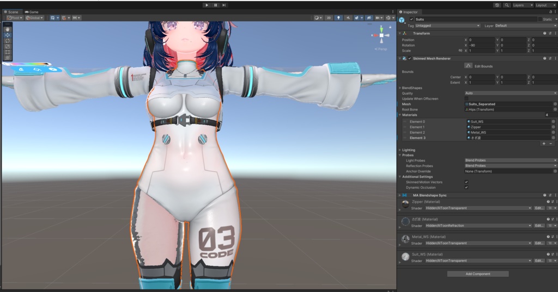558x292 pixels.
Task: Open Reflection Probes Blend Probes dropdown
Action: (x=510, y=165)
